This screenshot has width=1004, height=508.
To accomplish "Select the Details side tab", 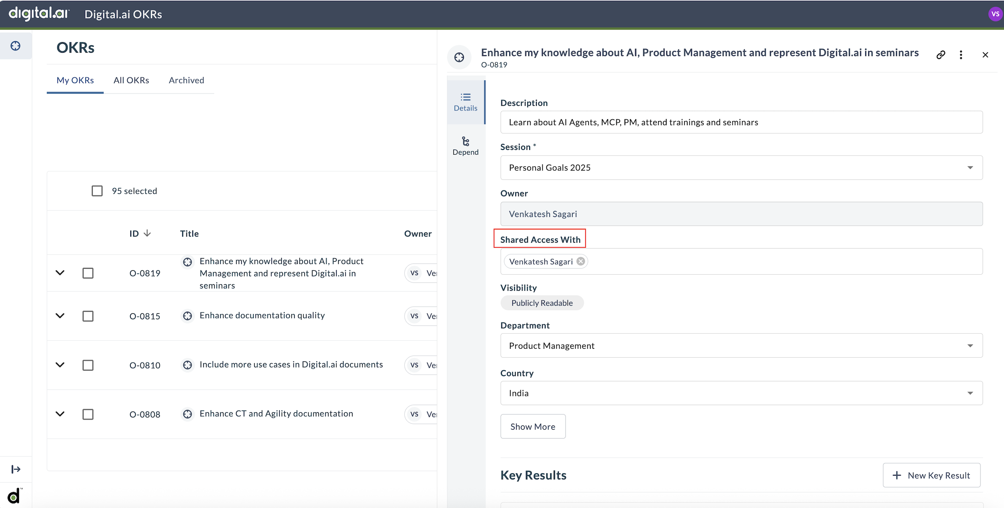I will click(466, 102).
